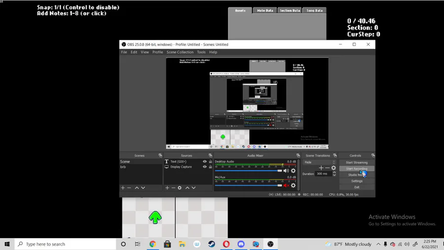Viewport: 444px width, 250px height.
Task: Add a scene transition with the plus icon
Action: point(321,168)
